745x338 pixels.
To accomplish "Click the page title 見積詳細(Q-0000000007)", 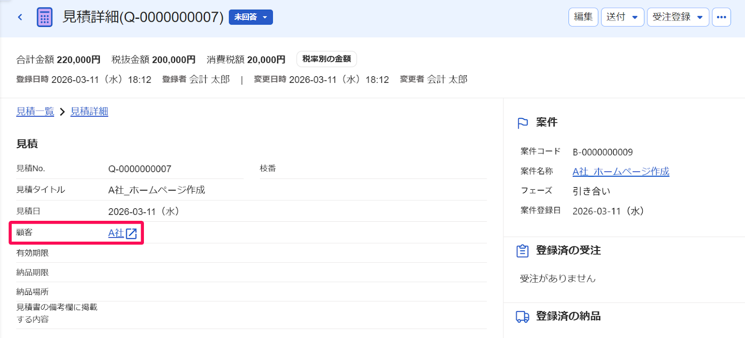I will [143, 17].
